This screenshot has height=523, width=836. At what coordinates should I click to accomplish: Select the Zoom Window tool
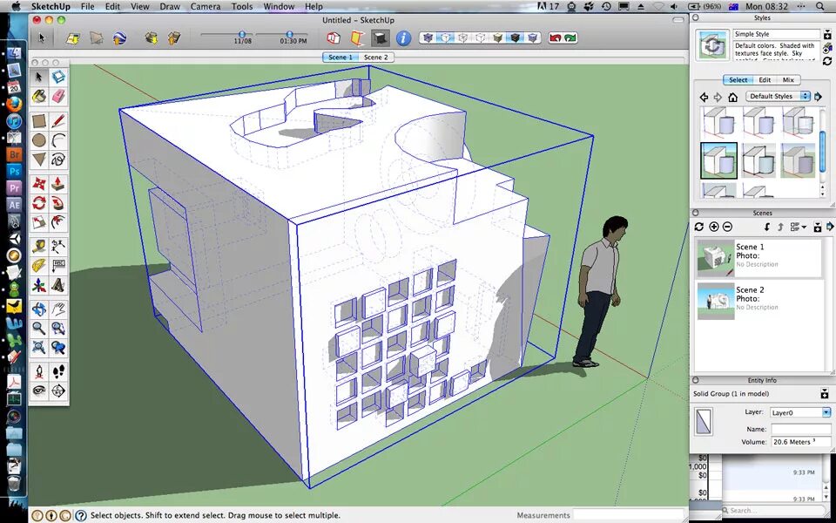[x=58, y=329]
